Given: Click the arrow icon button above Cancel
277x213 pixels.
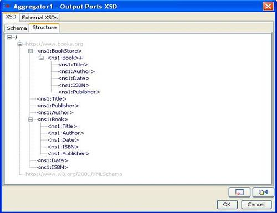Looking at the screenshot, I should click(263, 193).
